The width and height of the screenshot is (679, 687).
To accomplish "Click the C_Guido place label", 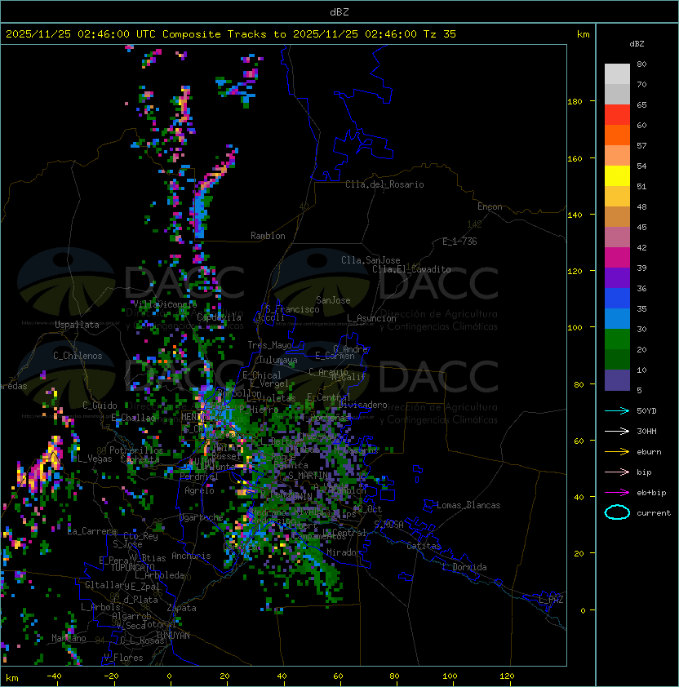I will click(x=100, y=406).
